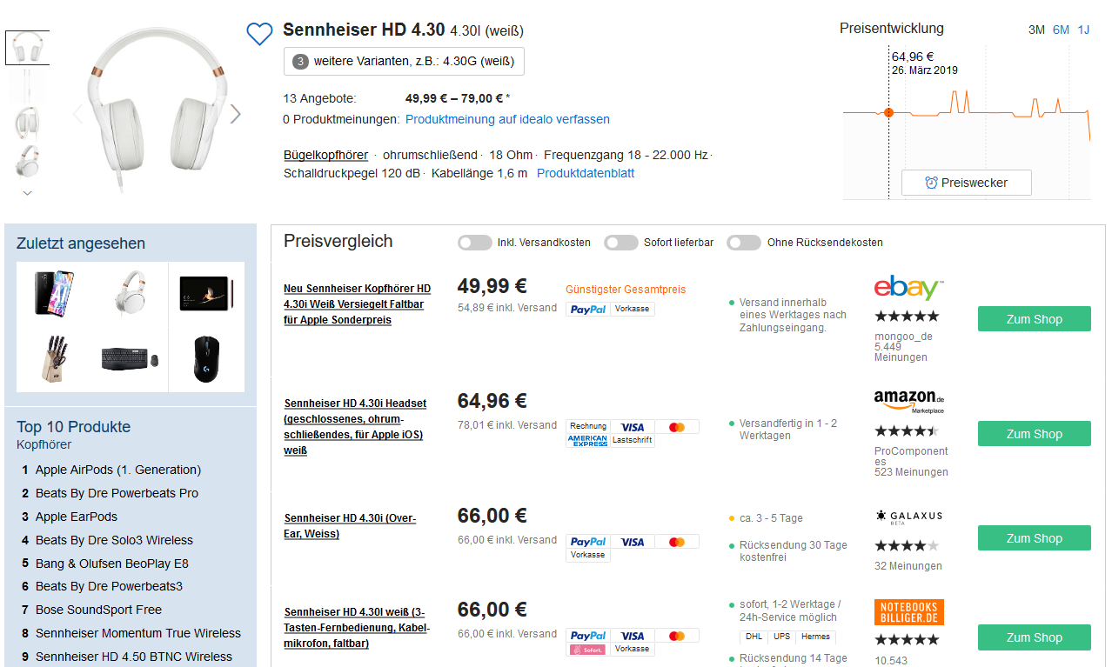Expand weitere Varianten dropdown
The height and width of the screenshot is (667, 1112).
404,62
